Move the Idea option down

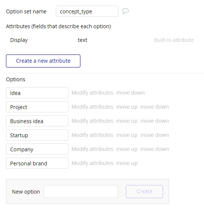130,93
